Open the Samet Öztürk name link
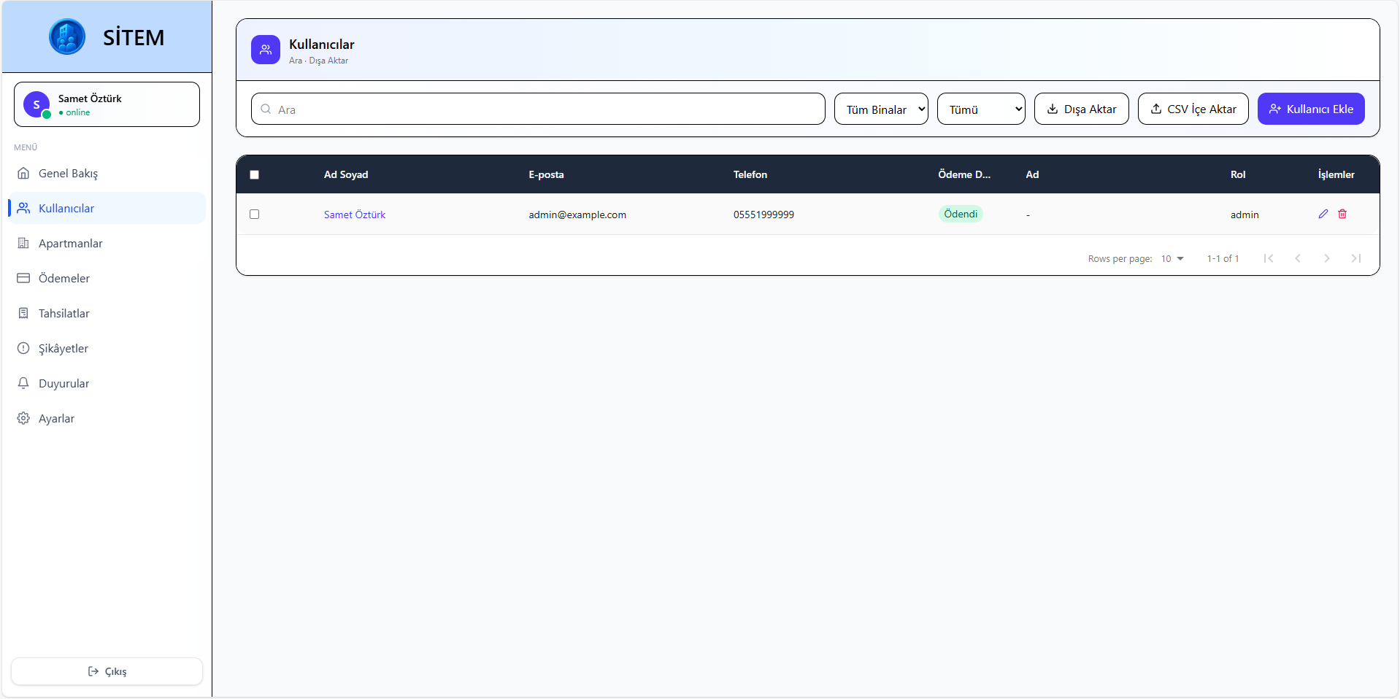The width and height of the screenshot is (1400, 699). tap(355, 215)
